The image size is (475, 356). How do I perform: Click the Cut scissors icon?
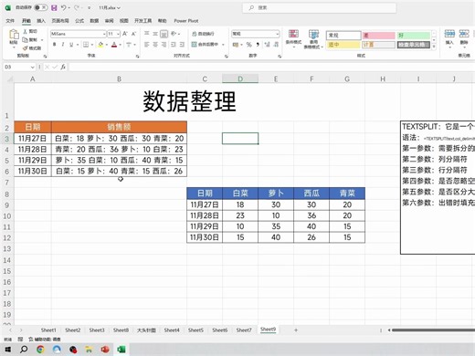click(x=26, y=31)
